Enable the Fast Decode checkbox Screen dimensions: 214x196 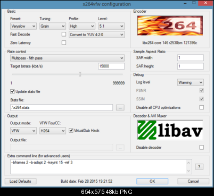[64, 34]
